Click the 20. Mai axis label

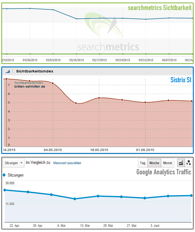pyautogui.click(x=108, y=226)
